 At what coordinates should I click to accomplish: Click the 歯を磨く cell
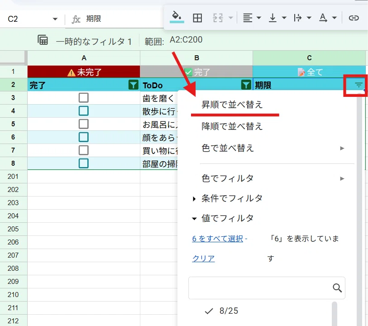[x=159, y=98]
